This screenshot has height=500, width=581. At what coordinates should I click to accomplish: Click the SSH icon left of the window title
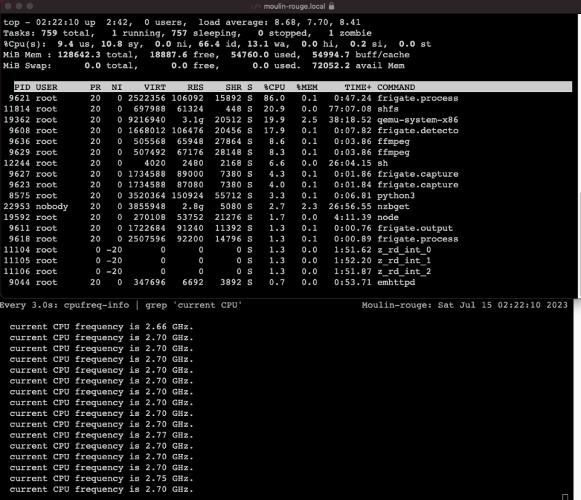[x=256, y=6]
